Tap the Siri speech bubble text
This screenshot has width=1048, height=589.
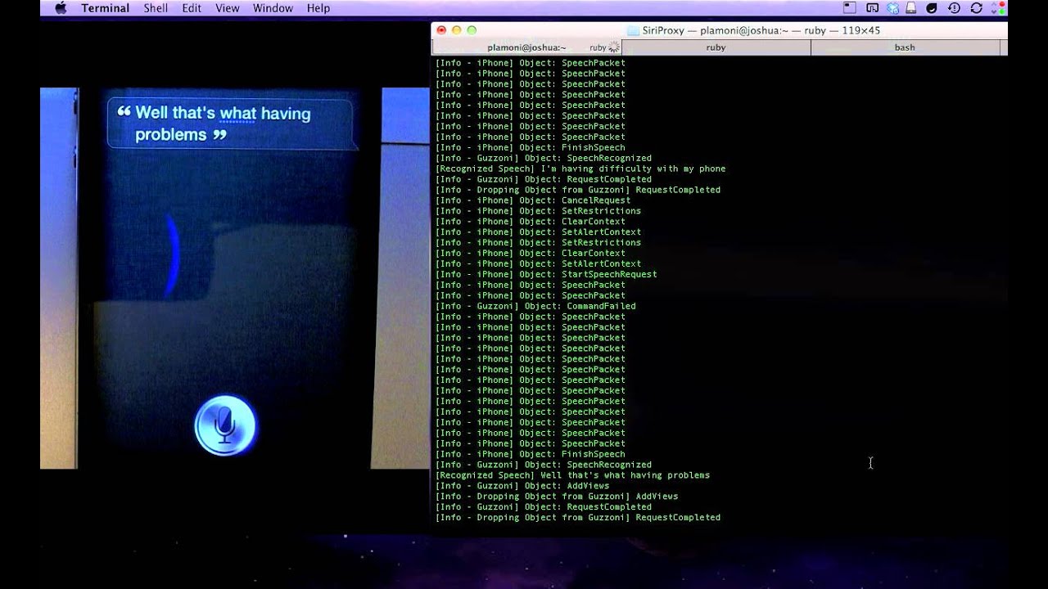[x=223, y=124]
